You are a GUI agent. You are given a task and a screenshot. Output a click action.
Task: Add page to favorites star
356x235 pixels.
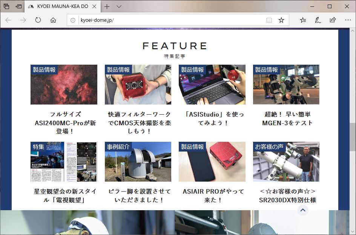(281, 20)
